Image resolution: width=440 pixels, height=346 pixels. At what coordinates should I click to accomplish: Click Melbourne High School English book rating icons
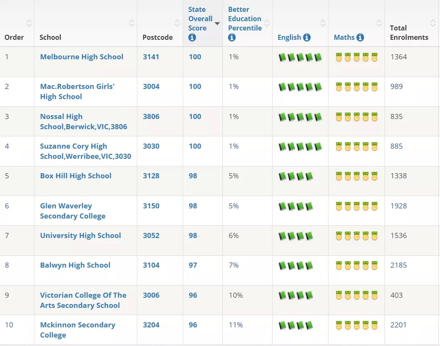[x=300, y=58]
